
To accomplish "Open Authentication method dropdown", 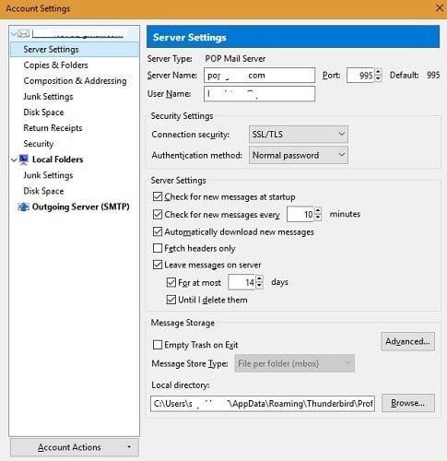I will pos(299,155).
